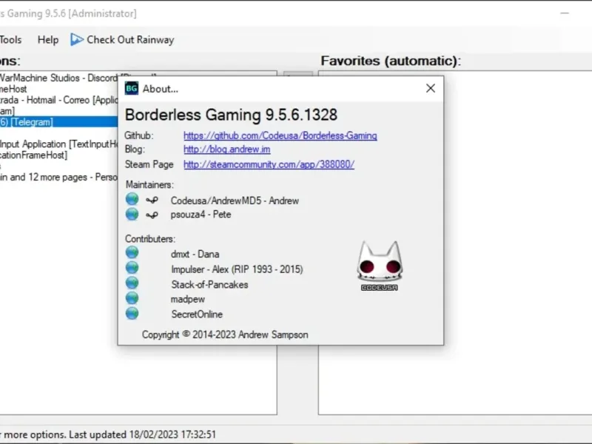Minimize the Borderless Gaming main window
This screenshot has height=444, width=592.
(x=565, y=13)
